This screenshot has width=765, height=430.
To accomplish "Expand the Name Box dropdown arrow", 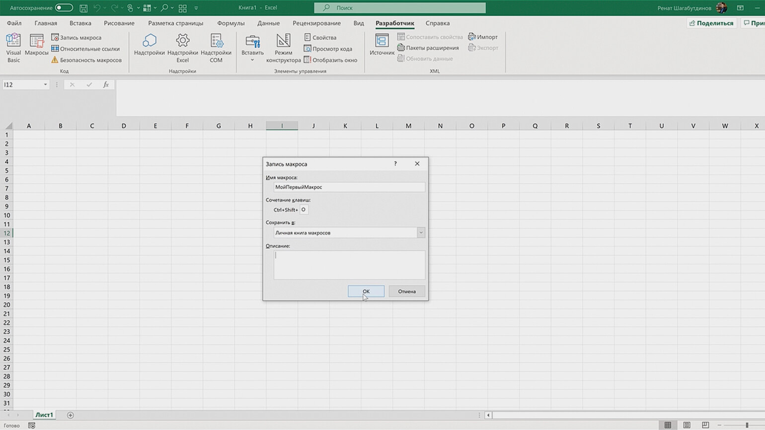I will pyautogui.click(x=45, y=85).
